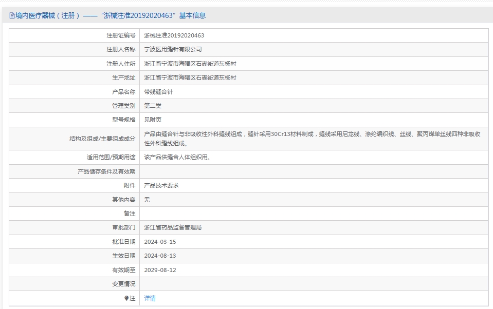Select the registrant name 宁波医用缝针有限公司
This screenshot has height=309, width=493.
click(173, 49)
